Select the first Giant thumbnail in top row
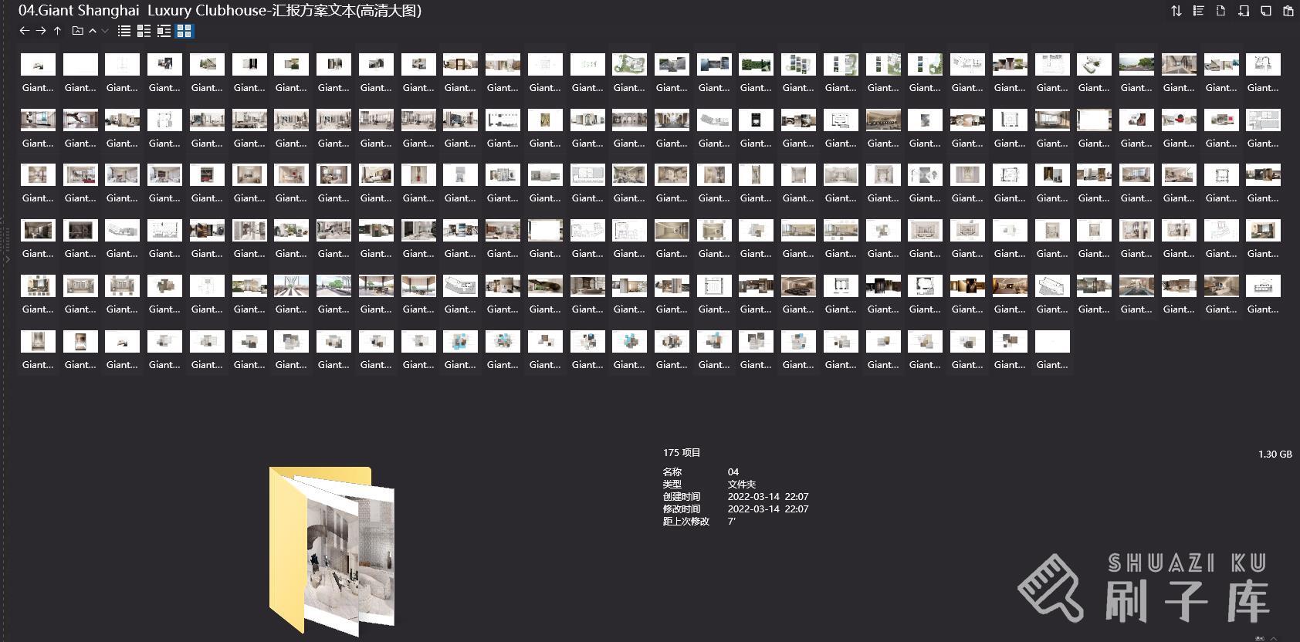Viewport: 1300px width, 642px height. (38, 65)
